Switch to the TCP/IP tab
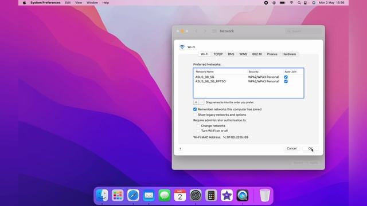Viewport: 367px width, 206px height. (218, 54)
